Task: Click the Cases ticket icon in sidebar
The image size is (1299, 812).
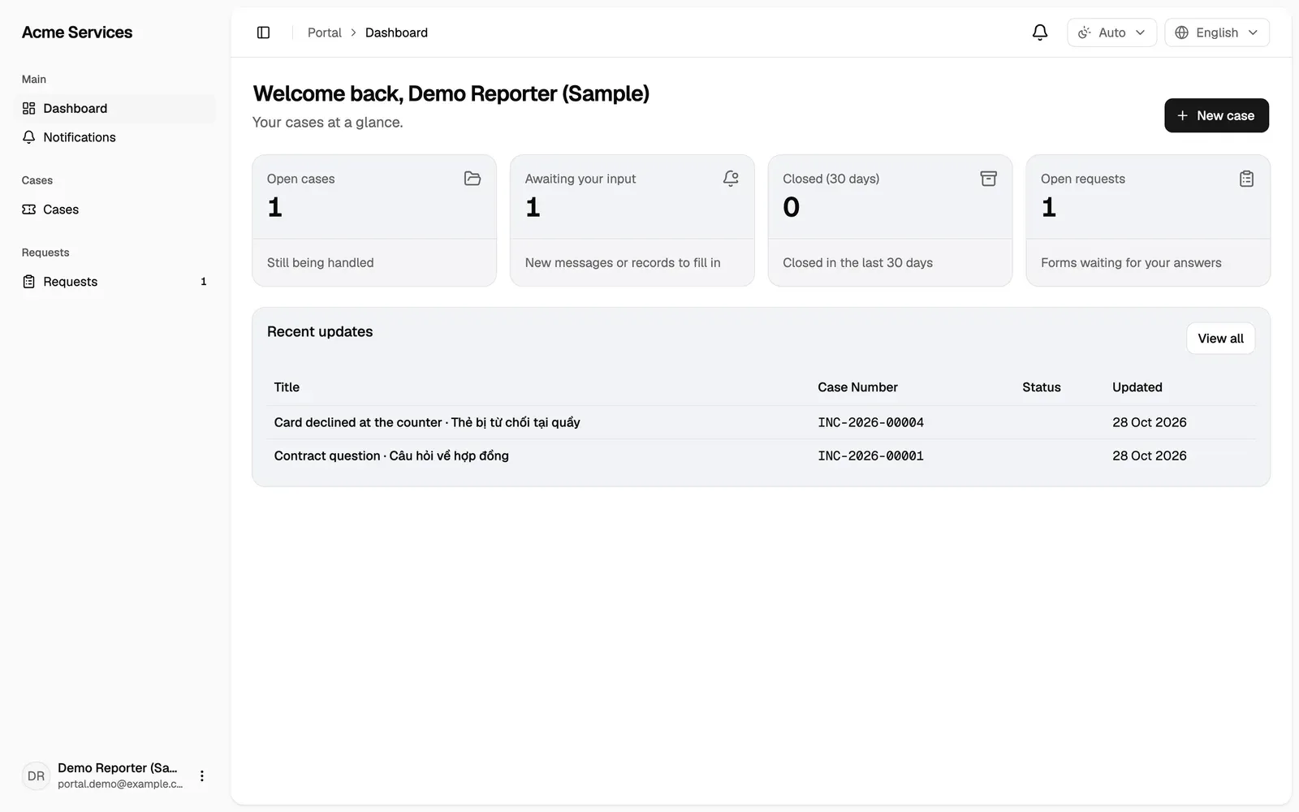Action: tap(29, 209)
